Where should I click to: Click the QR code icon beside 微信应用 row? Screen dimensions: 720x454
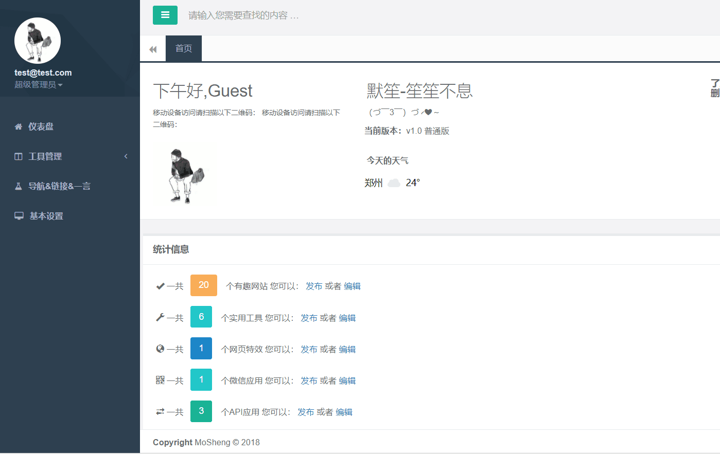(x=160, y=380)
